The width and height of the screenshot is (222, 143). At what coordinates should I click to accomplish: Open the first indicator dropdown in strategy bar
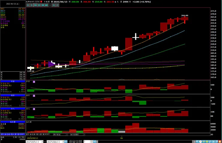coord(67,135)
